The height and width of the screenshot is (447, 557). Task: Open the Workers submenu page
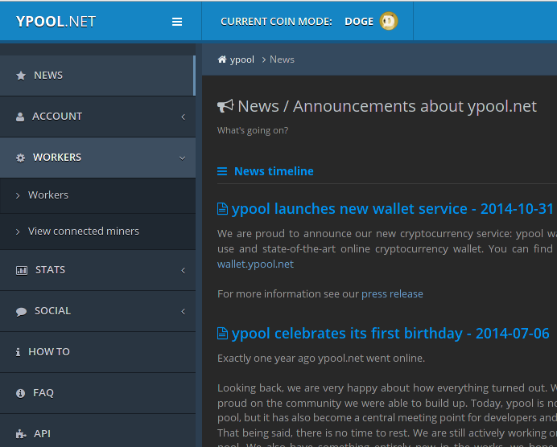tap(97, 195)
